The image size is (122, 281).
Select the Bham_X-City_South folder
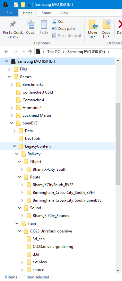tap(49, 169)
